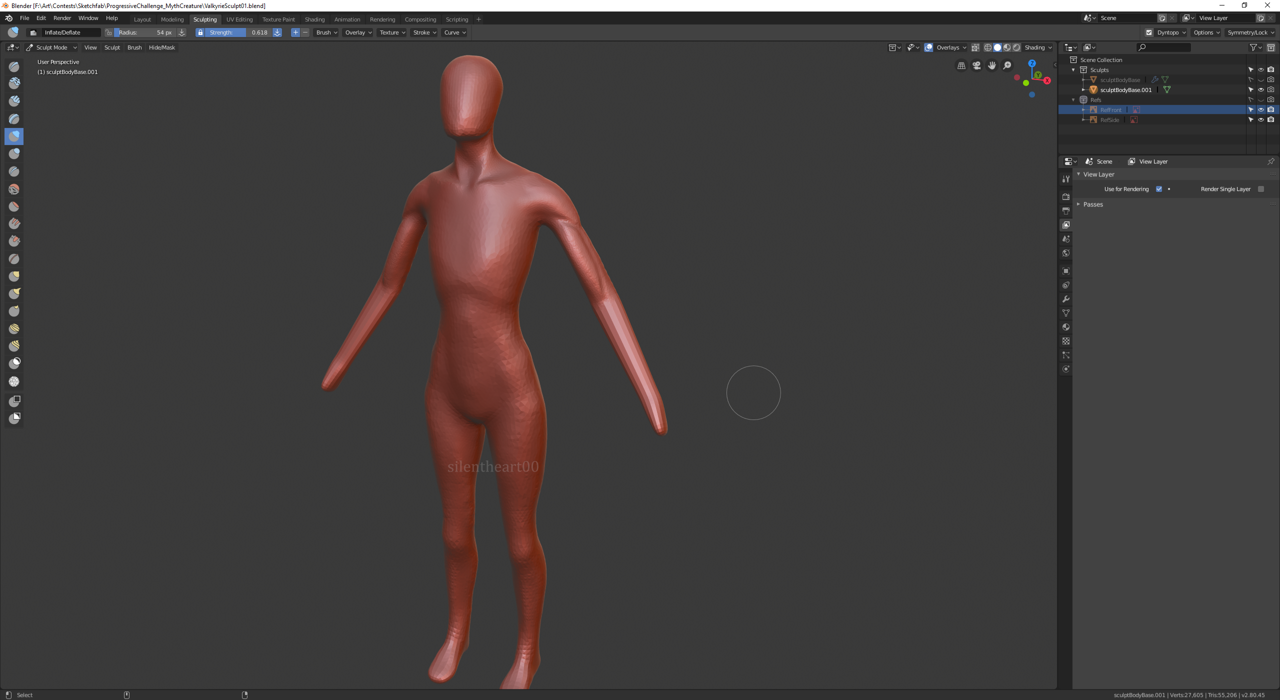
Task: Expand the Passes panel
Action: coord(1093,204)
